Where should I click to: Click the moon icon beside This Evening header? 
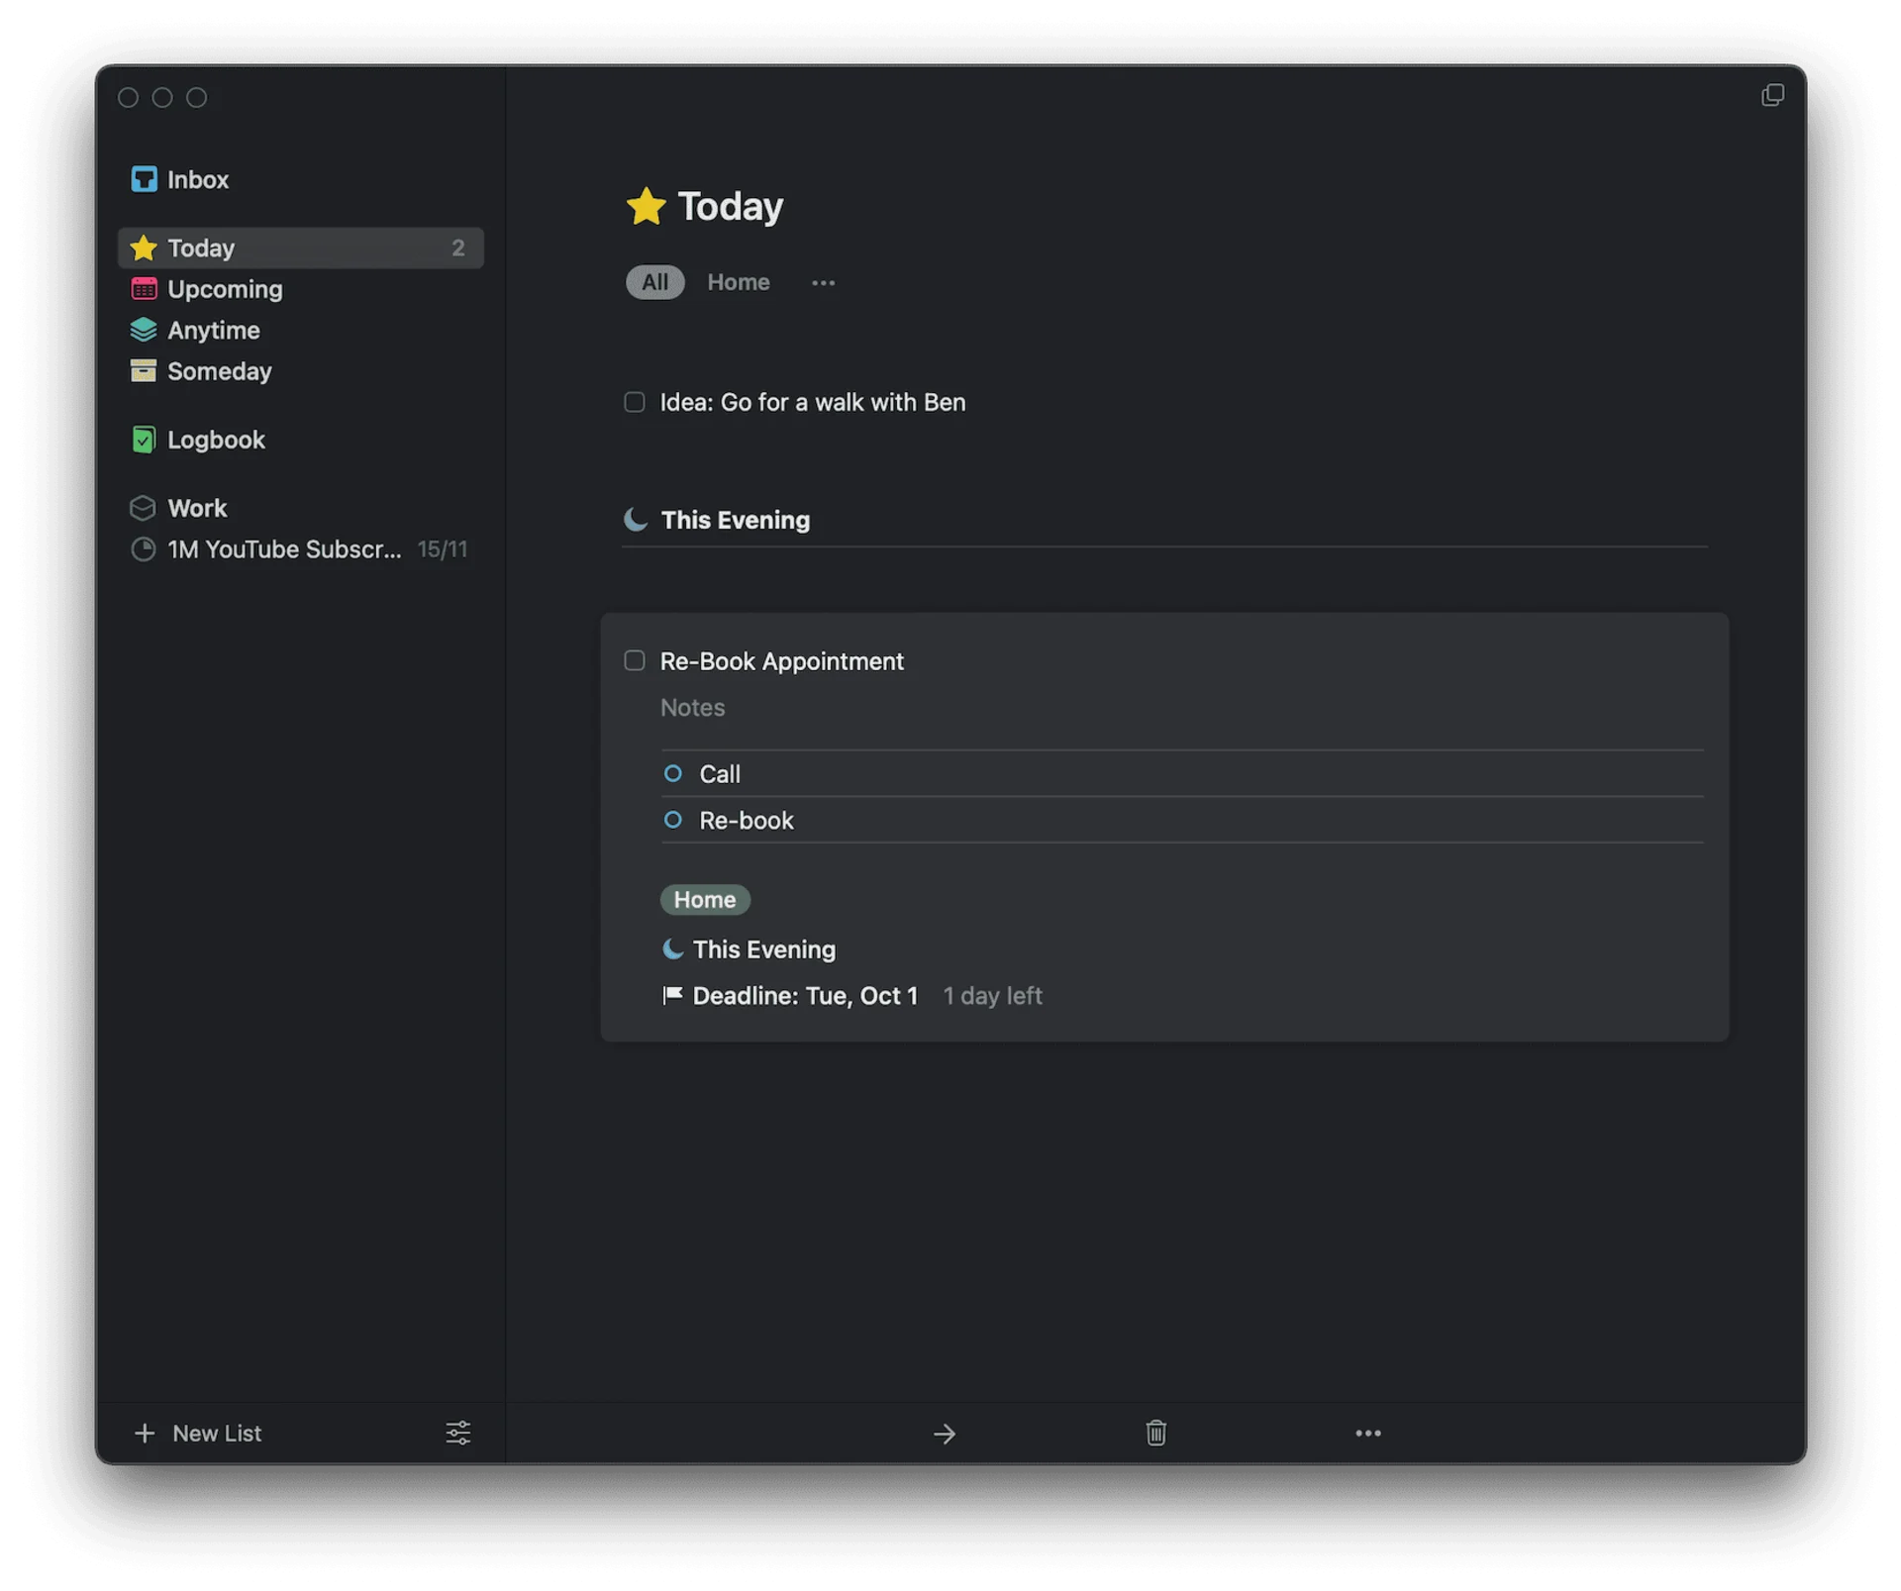(636, 519)
